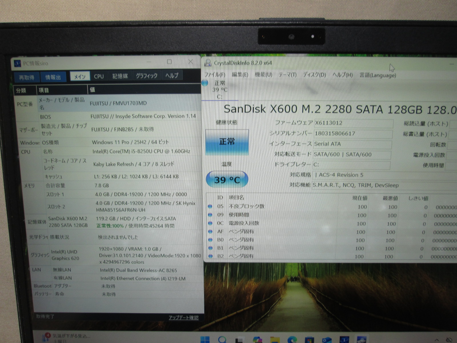
Task: Open taskbar Search
Action: click(222, 340)
